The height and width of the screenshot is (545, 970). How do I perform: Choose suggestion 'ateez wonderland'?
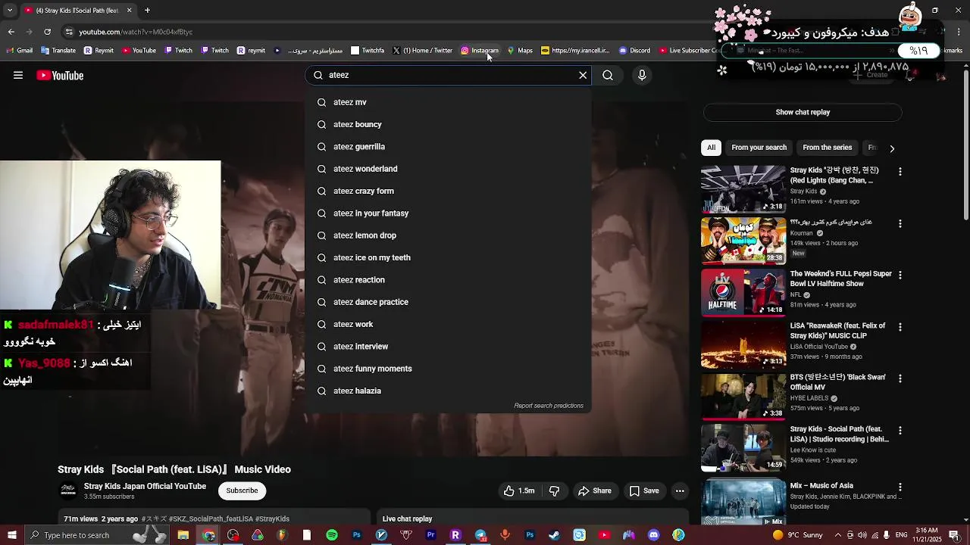tap(448, 169)
